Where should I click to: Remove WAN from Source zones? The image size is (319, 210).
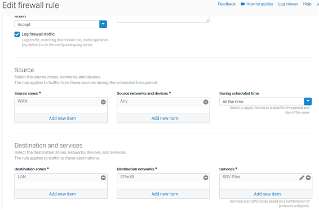(103, 102)
